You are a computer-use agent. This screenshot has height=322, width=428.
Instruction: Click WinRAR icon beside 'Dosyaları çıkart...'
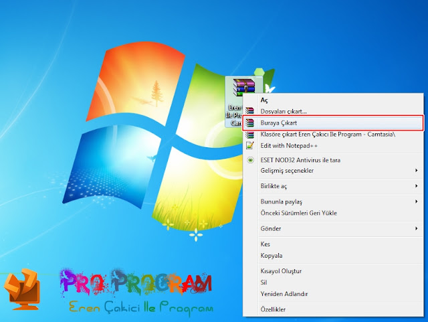249,111
